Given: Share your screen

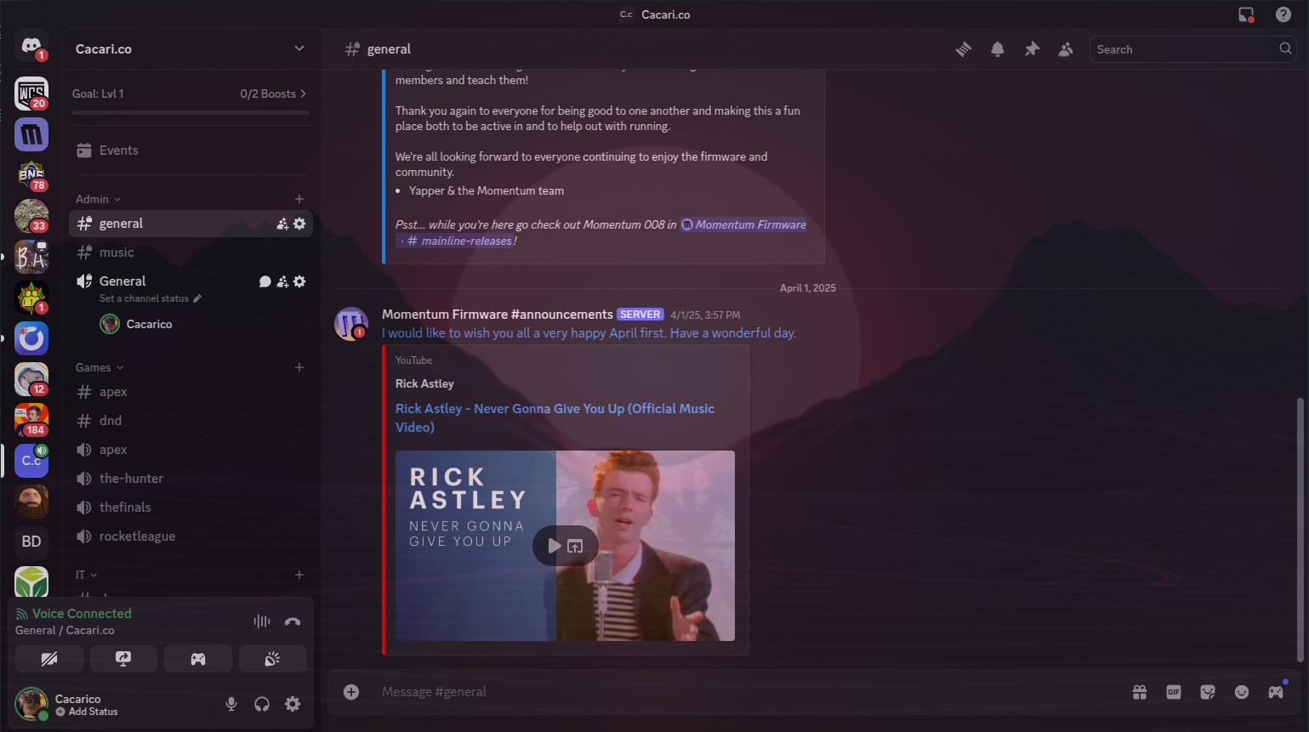Looking at the screenshot, I should [123, 659].
